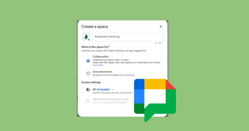The width and height of the screenshot is (249, 131).
Task: Click the Access settings heading
Action: click(x=91, y=82)
